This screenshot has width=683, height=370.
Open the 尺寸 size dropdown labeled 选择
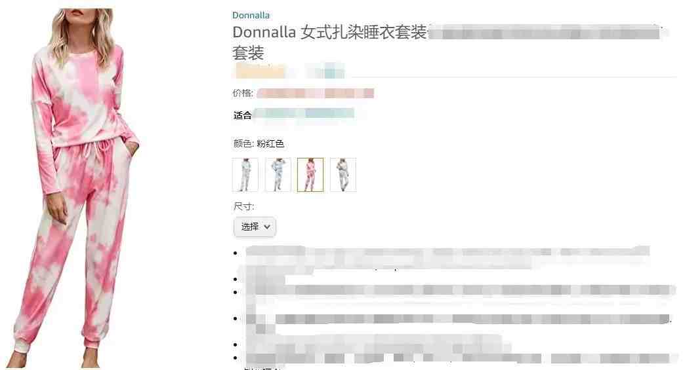coord(255,227)
